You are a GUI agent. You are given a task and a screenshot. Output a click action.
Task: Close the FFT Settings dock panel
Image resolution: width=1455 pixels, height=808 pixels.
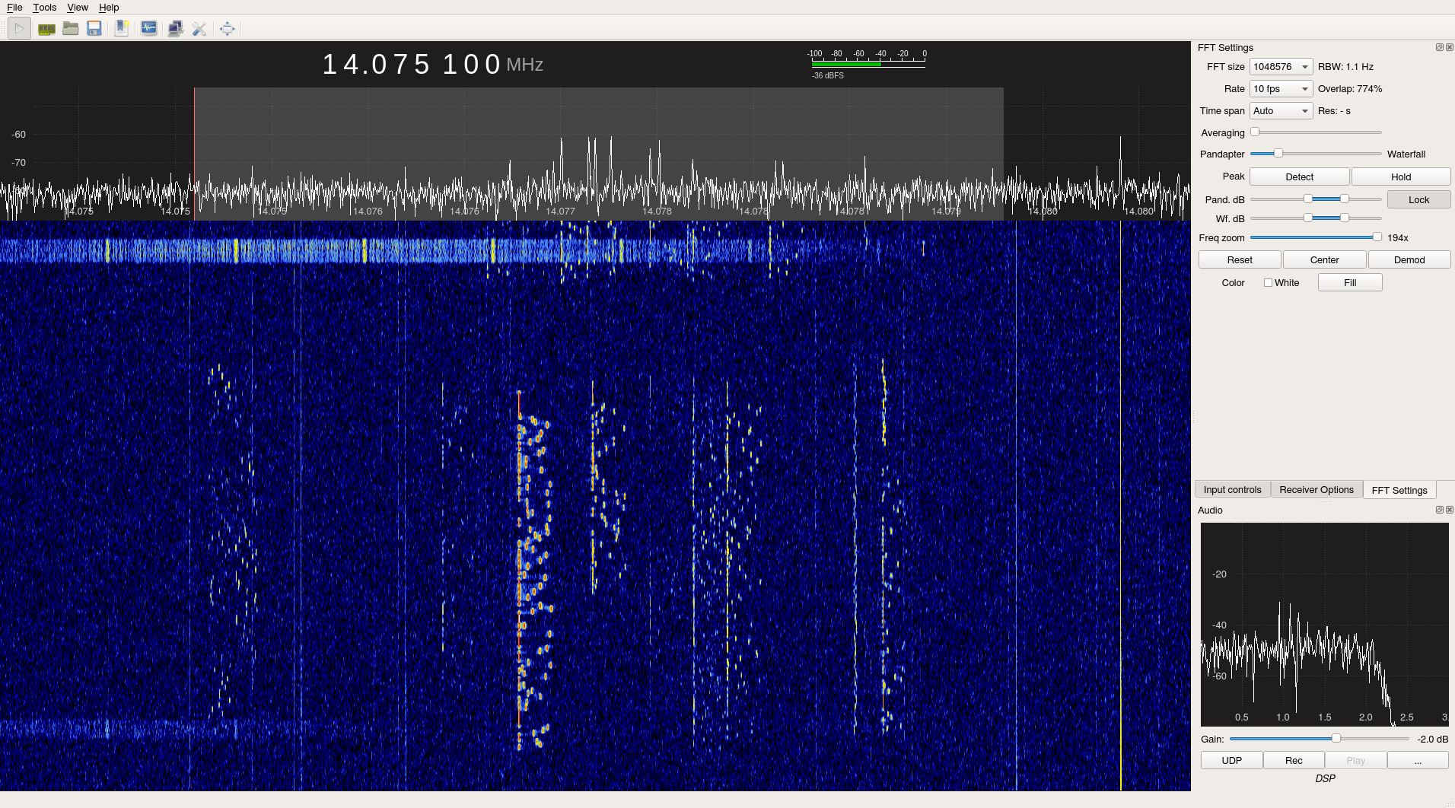point(1449,47)
